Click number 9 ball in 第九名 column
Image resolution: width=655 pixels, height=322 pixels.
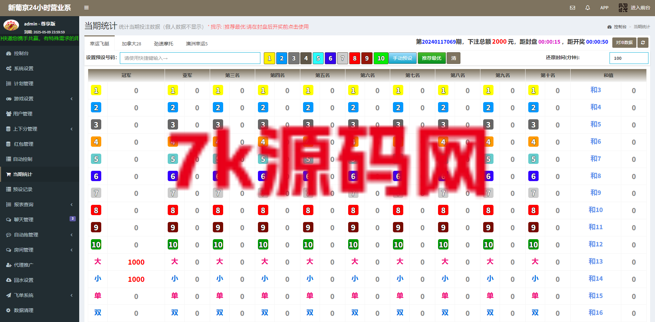(x=488, y=227)
